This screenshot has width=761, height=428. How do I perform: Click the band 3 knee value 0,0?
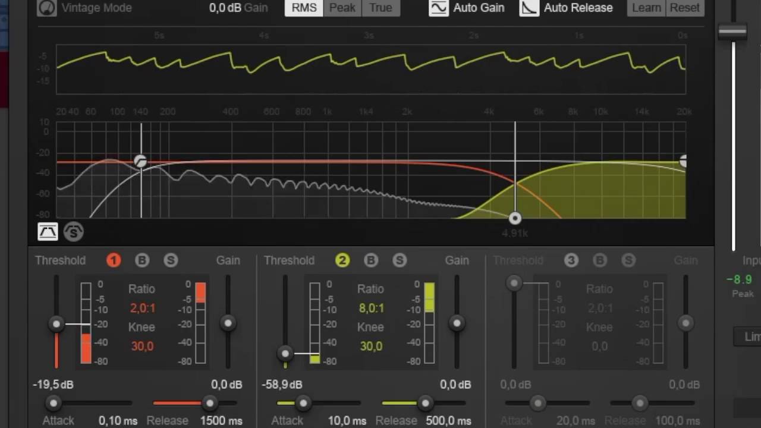coord(599,346)
